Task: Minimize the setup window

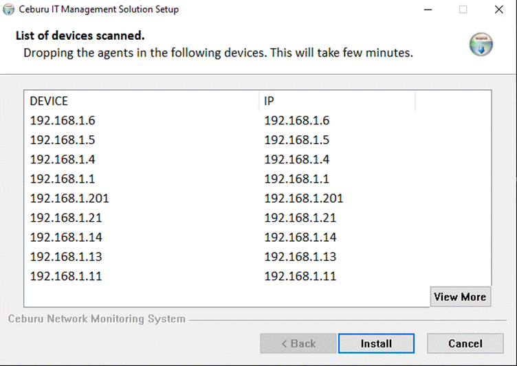Action: pos(428,10)
